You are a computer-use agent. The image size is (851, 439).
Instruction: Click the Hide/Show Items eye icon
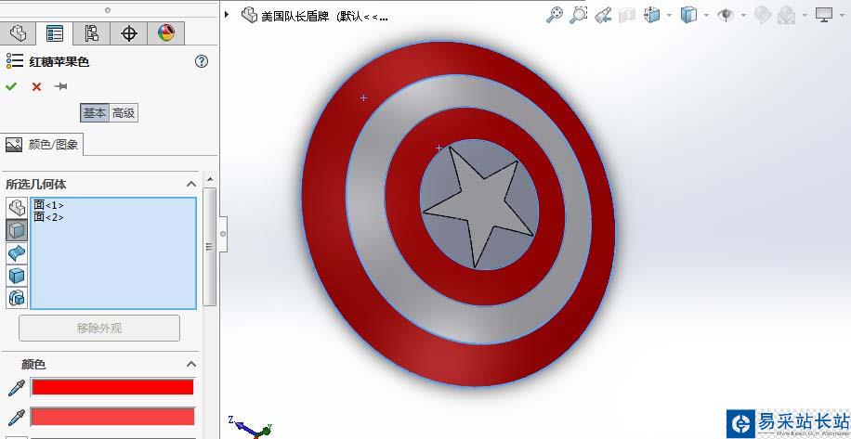tap(726, 15)
